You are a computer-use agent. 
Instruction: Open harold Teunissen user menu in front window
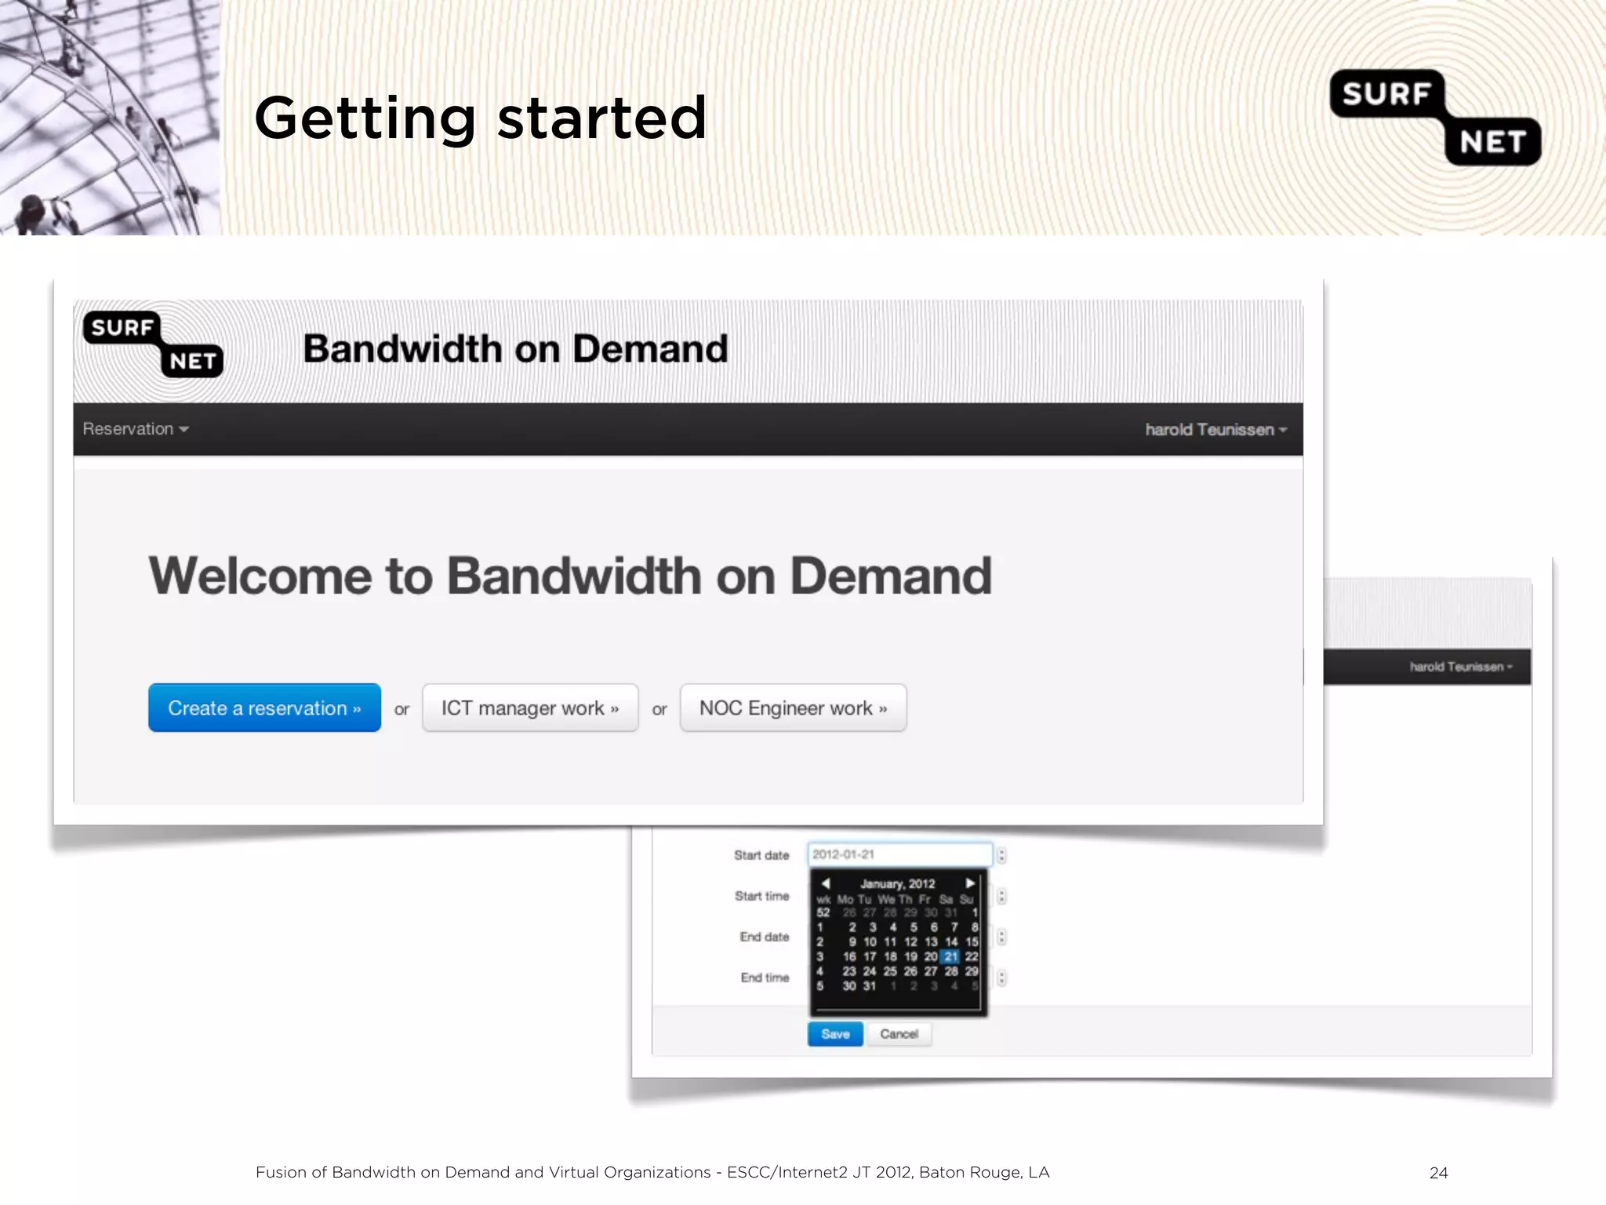(x=1215, y=429)
